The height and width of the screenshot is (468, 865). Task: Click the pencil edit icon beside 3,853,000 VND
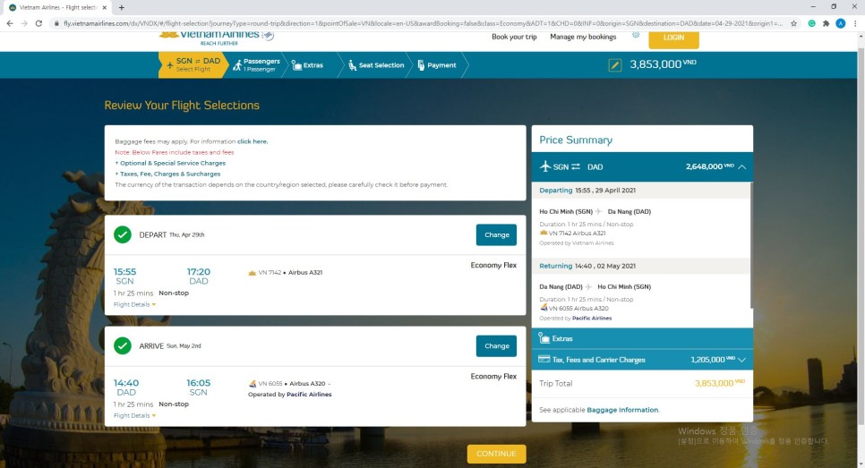(614, 65)
